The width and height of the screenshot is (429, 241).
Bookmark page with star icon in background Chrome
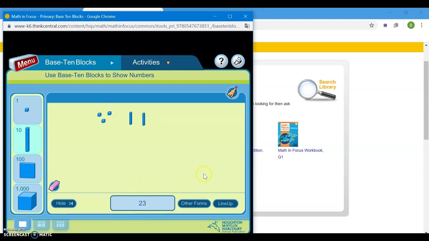coord(372,25)
